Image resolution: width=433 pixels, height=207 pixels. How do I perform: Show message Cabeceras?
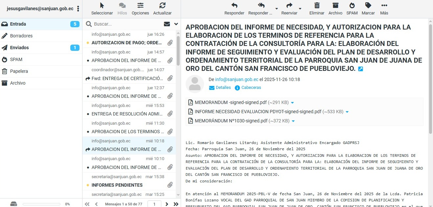(251, 88)
